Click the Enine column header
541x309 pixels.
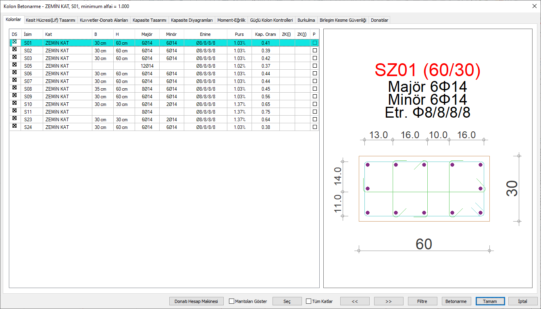(206, 34)
